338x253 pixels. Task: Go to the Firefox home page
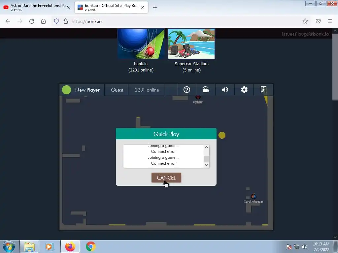[43, 21]
